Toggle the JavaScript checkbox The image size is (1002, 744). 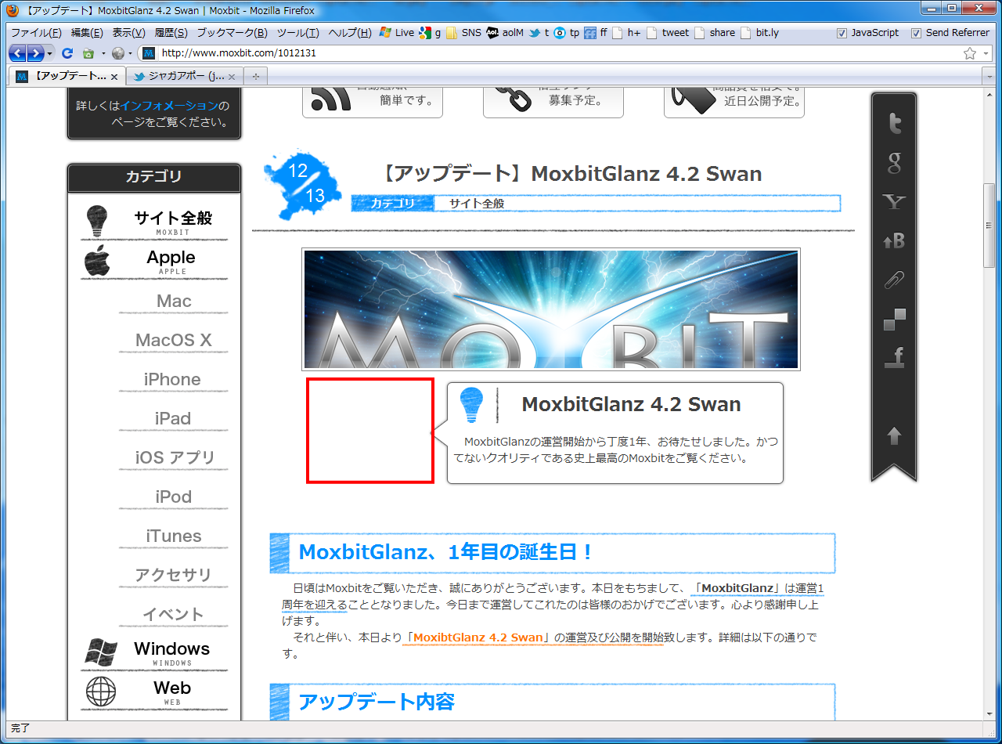point(842,33)
